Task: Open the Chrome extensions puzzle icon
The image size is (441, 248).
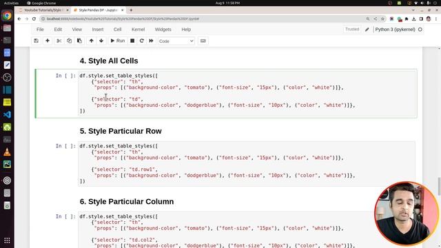Action: (x=407, y=19)
